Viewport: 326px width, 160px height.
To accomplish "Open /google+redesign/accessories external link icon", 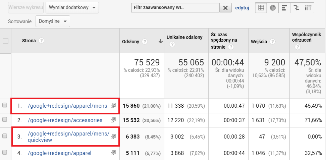I will (x=113, y=120).
